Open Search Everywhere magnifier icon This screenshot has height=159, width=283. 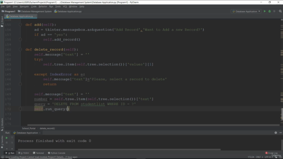[x=280, y=11]
